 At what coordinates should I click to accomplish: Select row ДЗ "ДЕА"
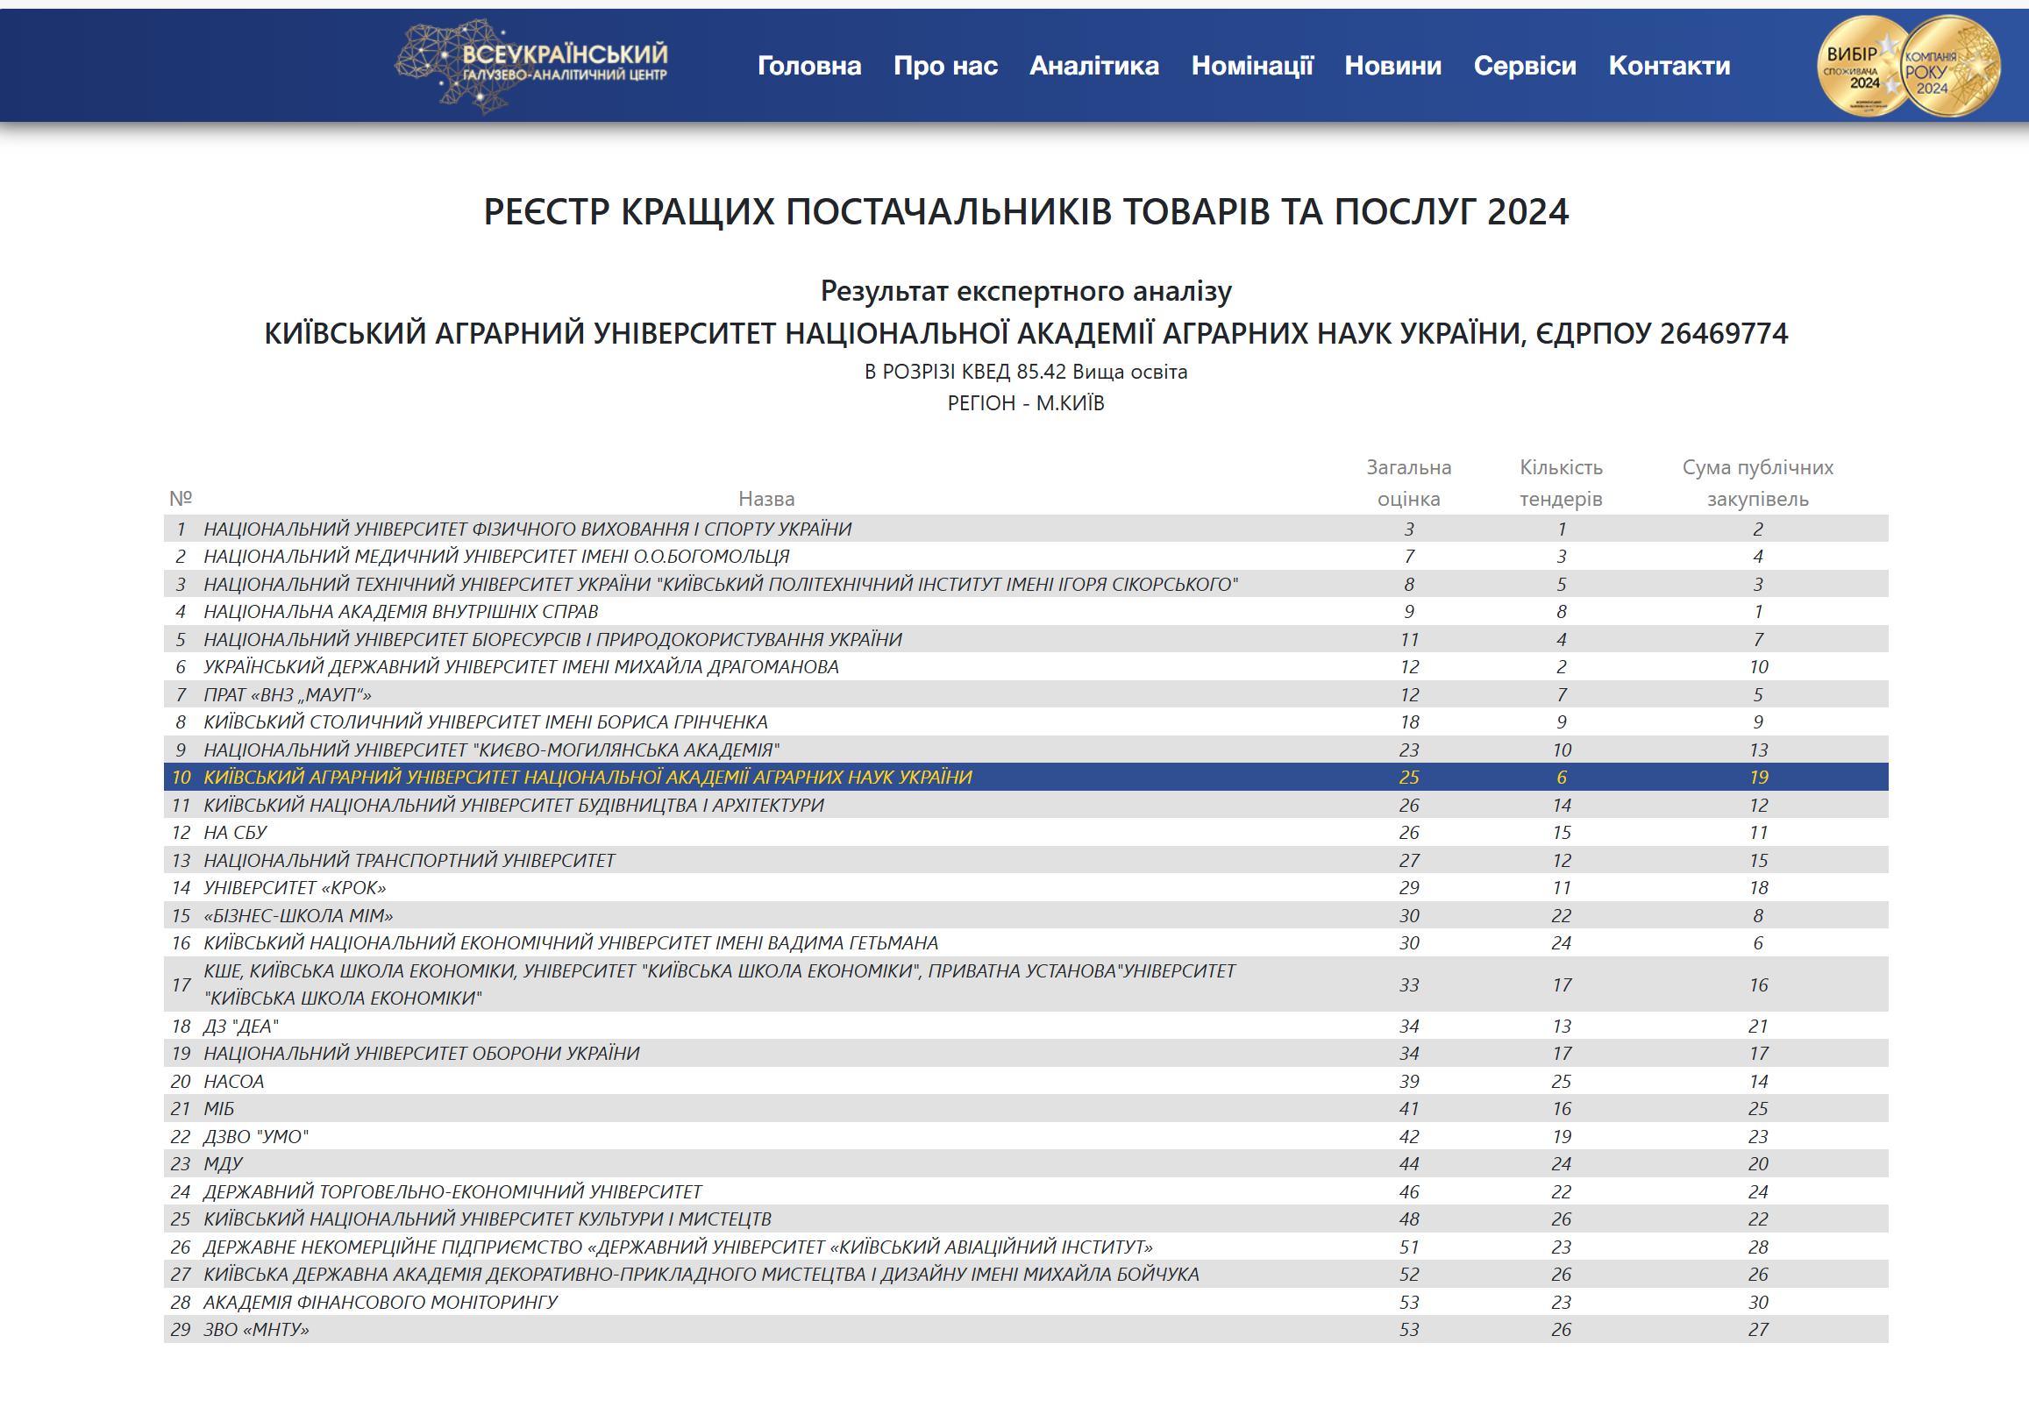pos(1026,1027)
